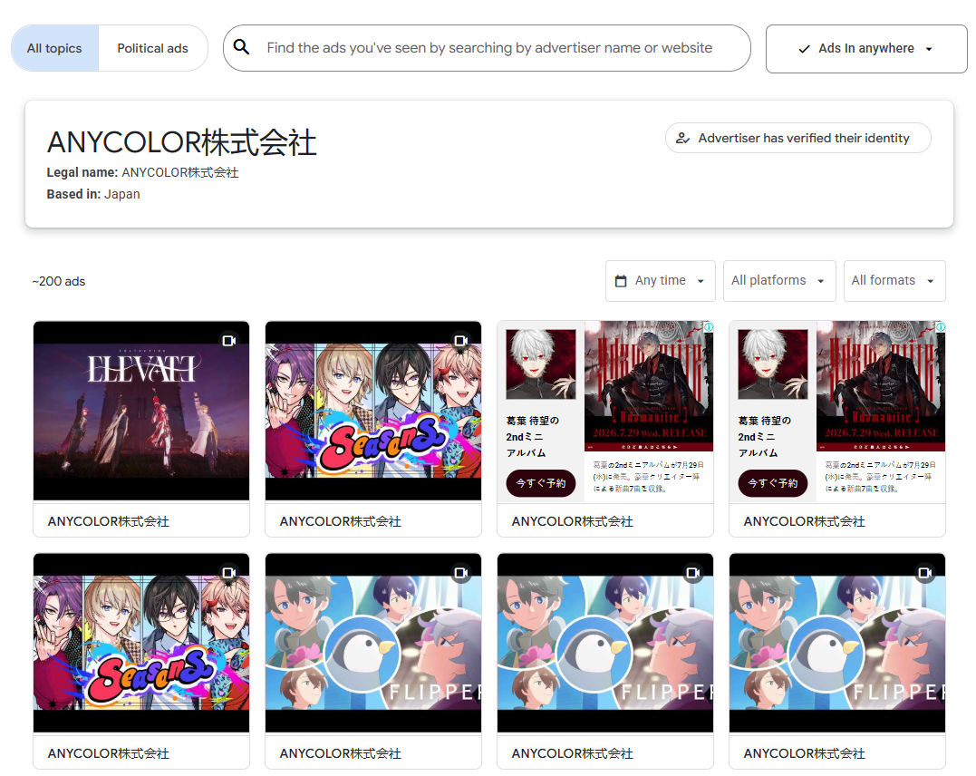Click the ~200 ads count text
976x776 pixels.
tap(59, 282)
